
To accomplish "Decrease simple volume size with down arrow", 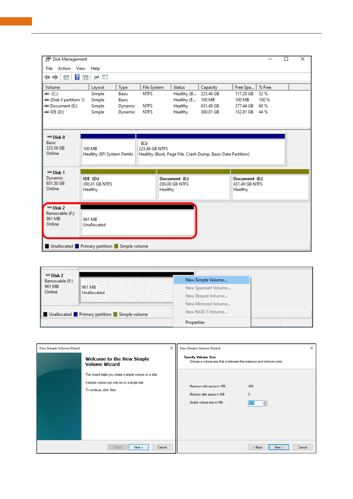I will tap(265, 405).
